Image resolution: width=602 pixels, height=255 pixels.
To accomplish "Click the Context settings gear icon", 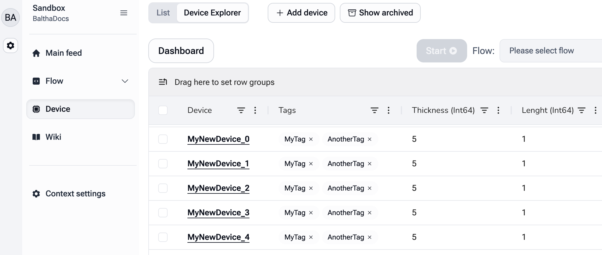I will tap(36, 194).
